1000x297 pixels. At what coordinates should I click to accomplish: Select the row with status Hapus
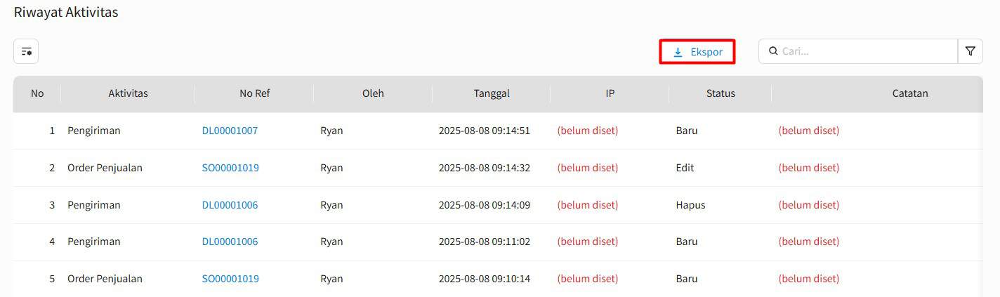(498, 205)
